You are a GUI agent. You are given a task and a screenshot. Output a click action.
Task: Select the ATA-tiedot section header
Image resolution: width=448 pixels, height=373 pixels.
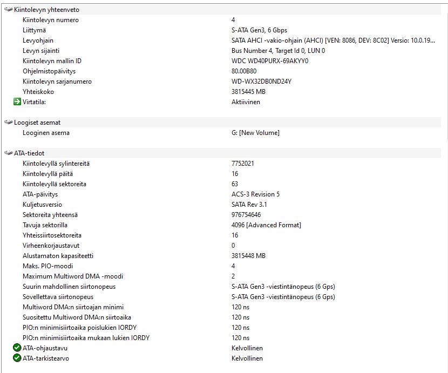click(222, 153)
